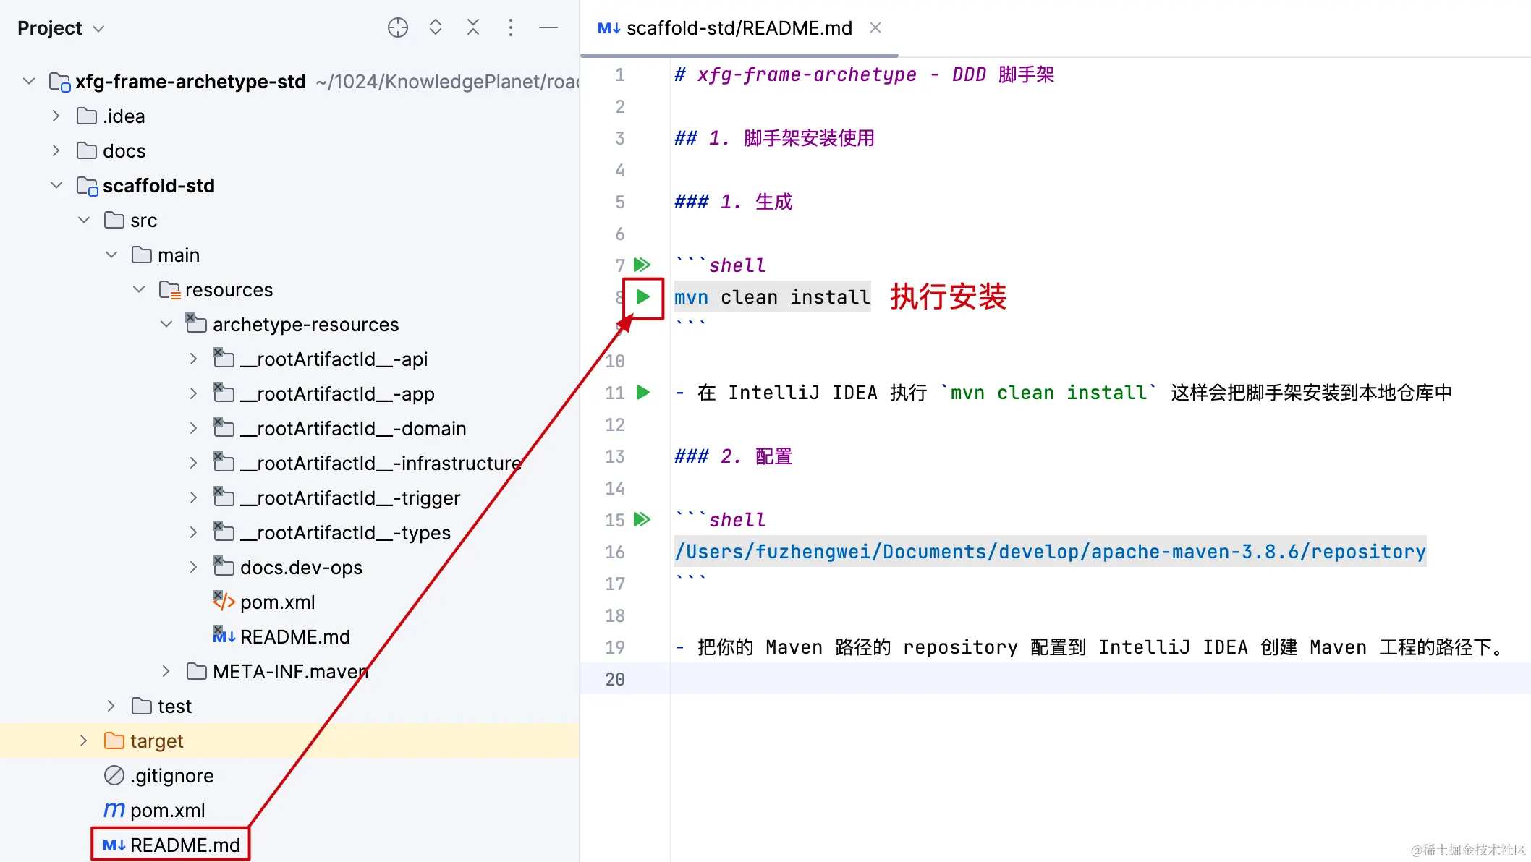Select the __rootArtifactId__-trigger folder icon

224,497
